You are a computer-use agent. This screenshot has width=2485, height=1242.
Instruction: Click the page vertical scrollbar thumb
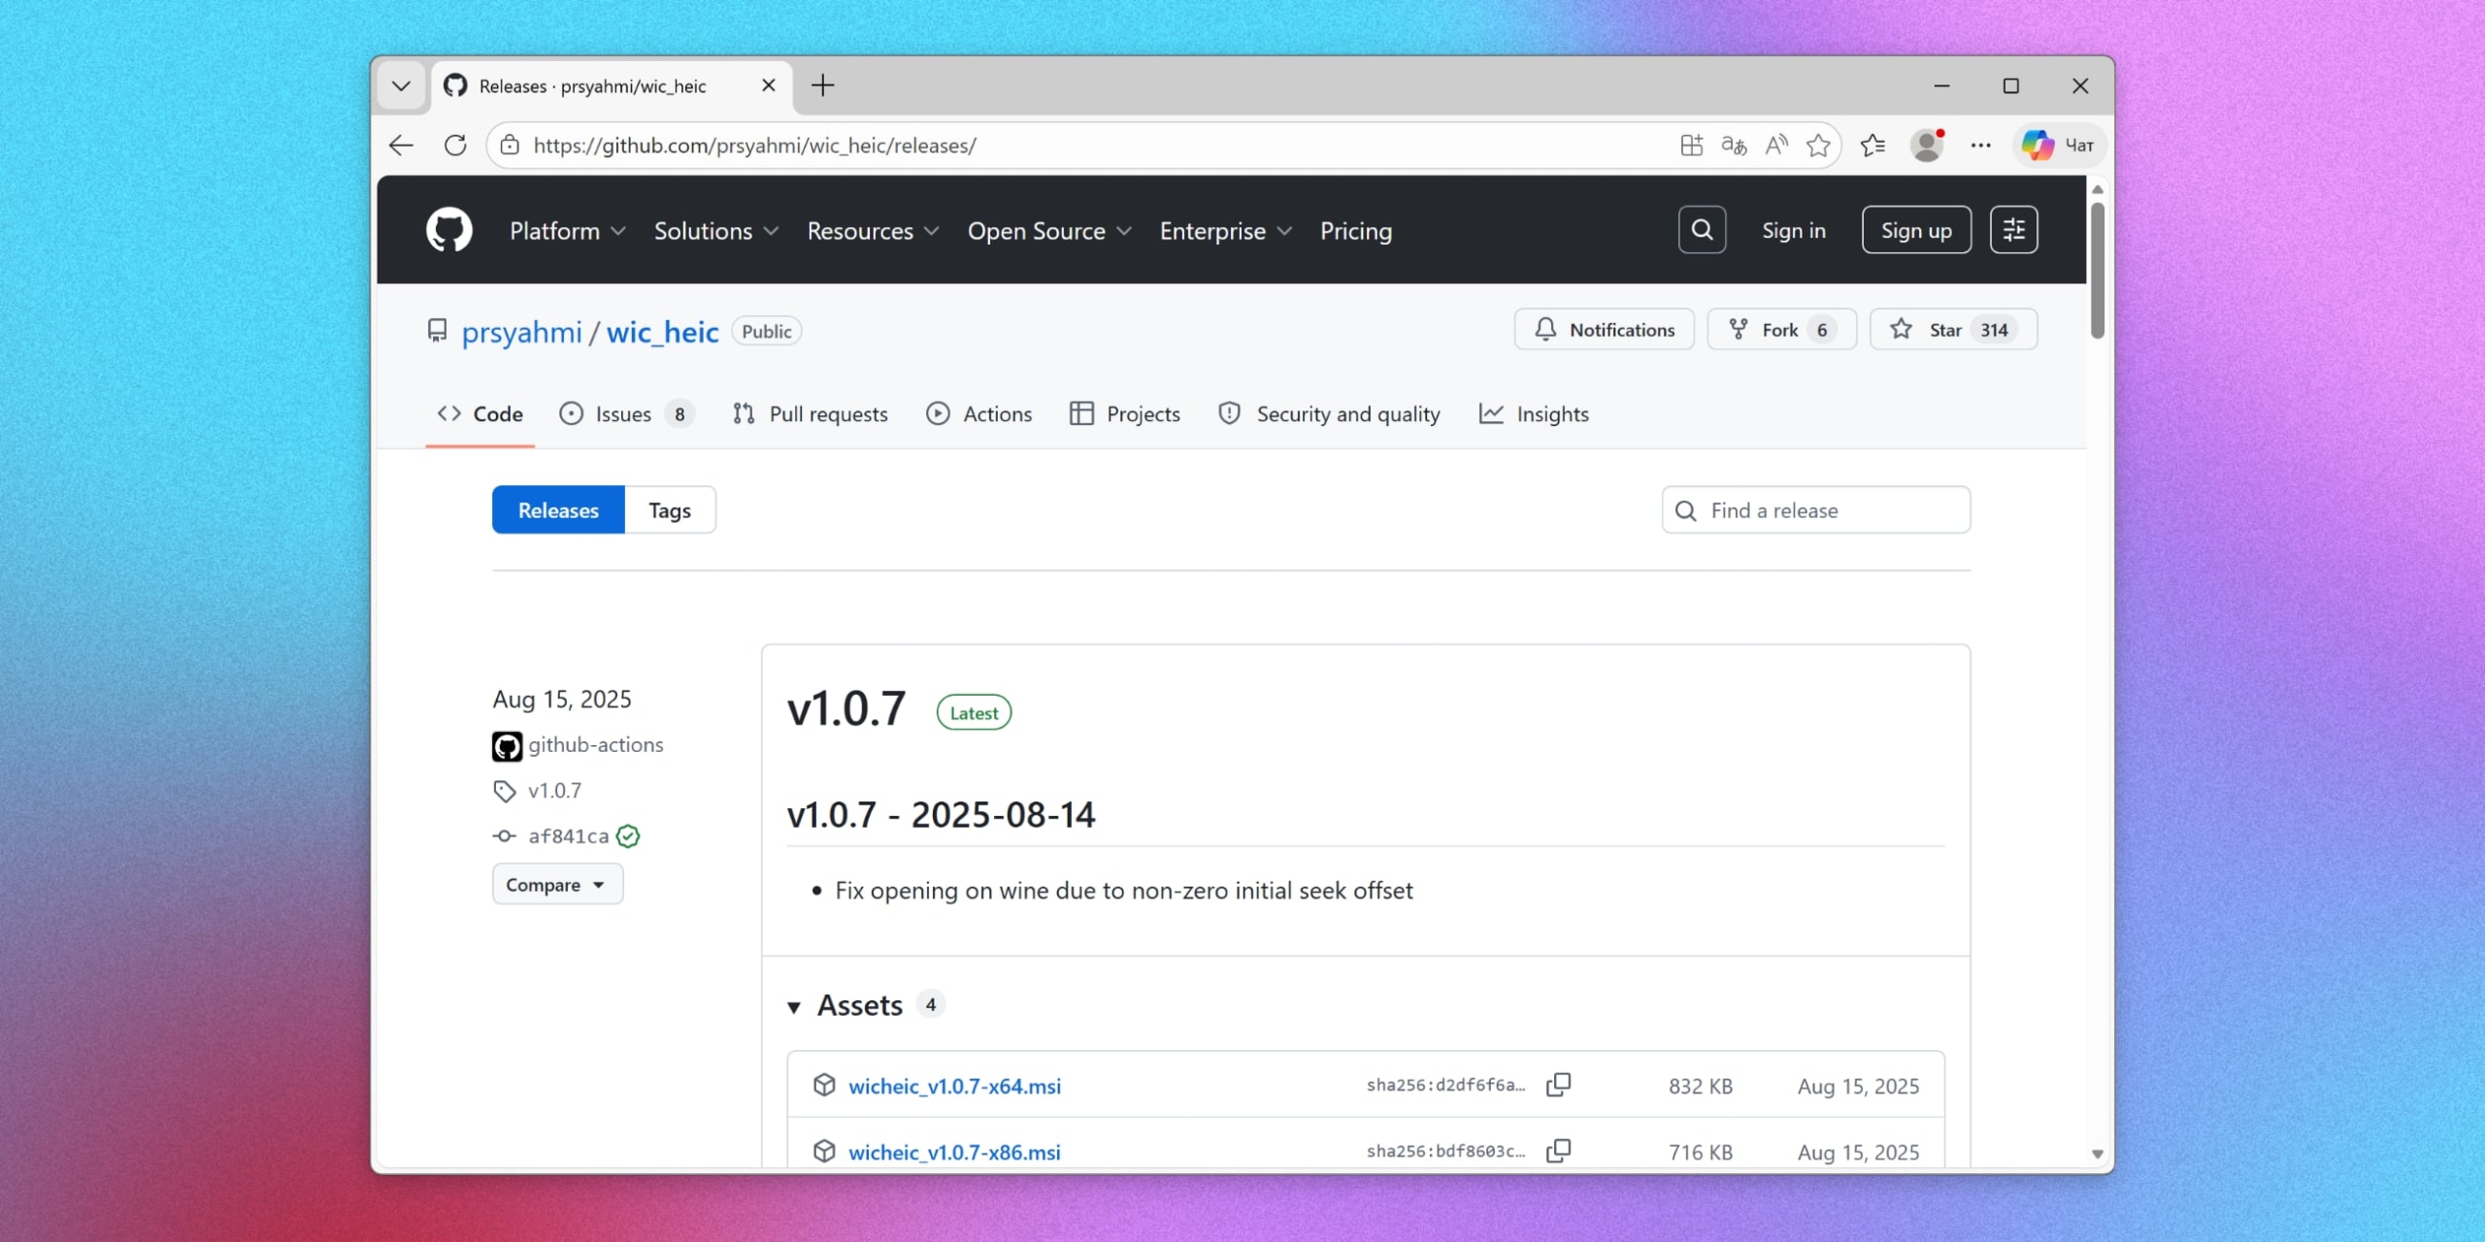pos(2097,272)
